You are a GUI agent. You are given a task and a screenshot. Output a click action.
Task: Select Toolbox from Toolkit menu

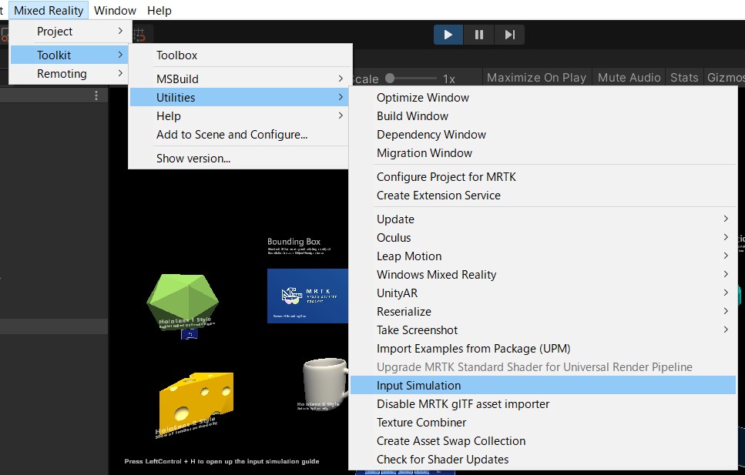(x=240, y=55)
